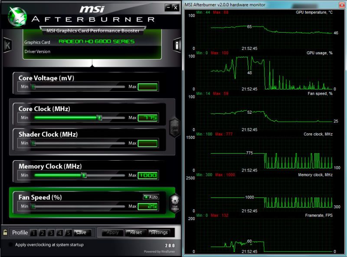This screenshot has height=257, width=347.
Task: Click the Fan Speed value field showing 25
Action: 147,206
